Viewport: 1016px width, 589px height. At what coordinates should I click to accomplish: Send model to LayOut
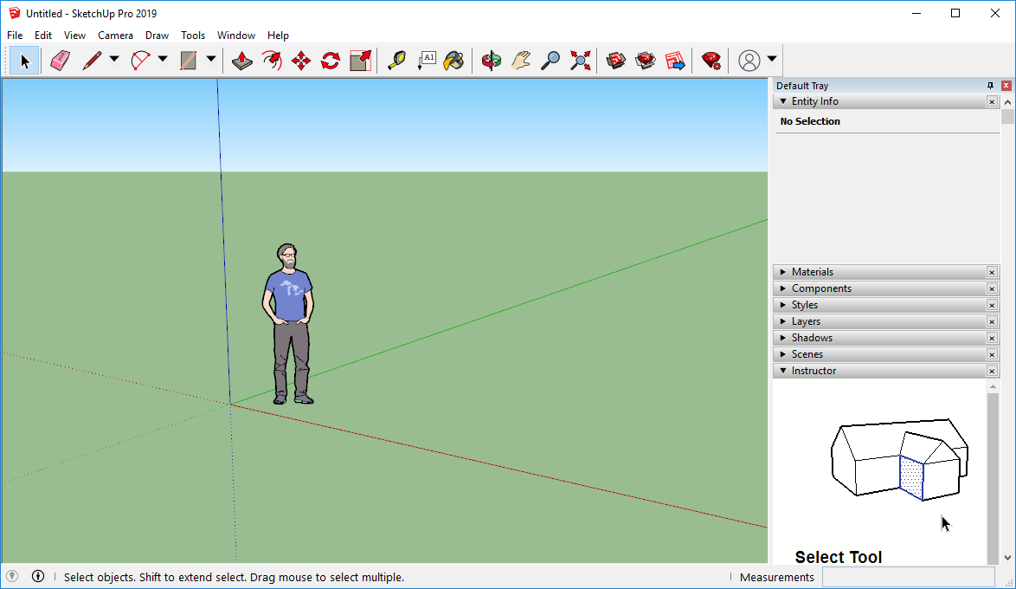click(x=675, y=61)
